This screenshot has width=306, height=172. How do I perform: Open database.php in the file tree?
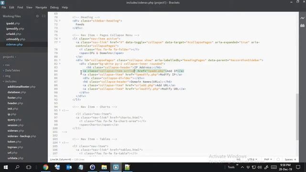[17, 92]
